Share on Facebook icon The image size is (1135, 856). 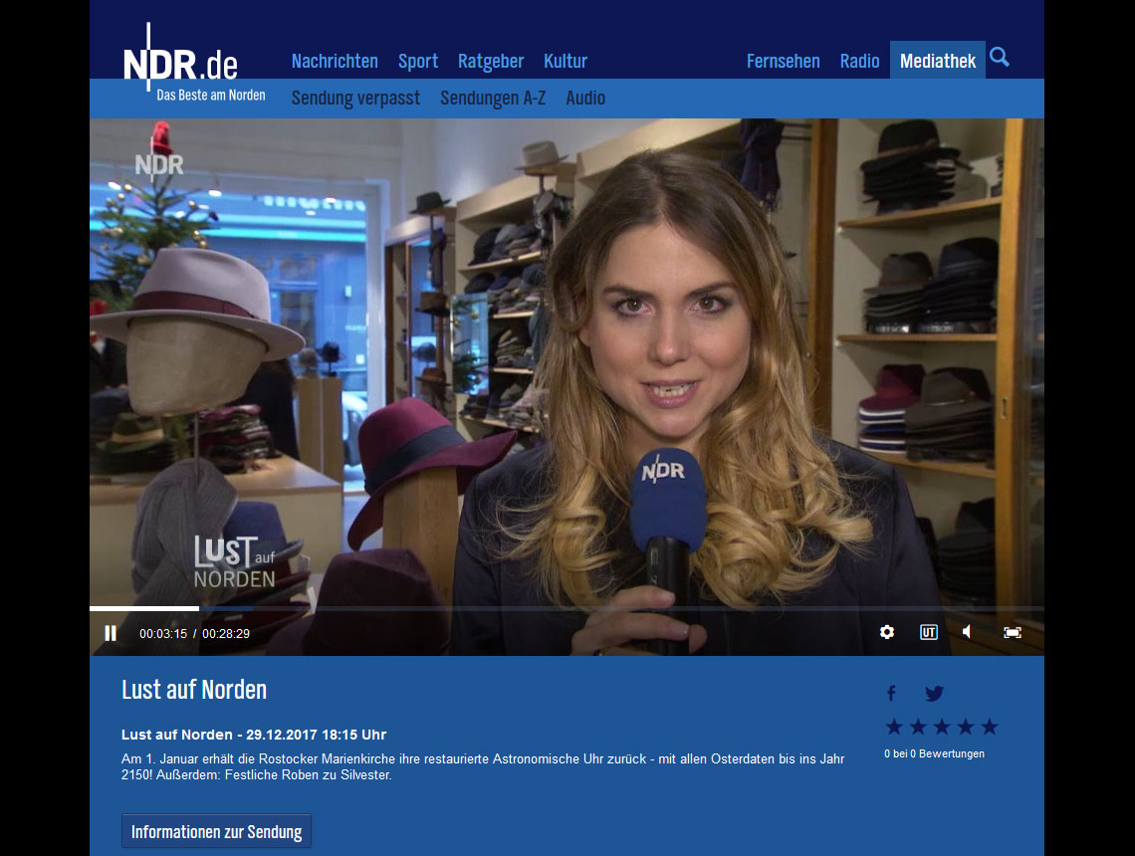(x=891, y=693)
